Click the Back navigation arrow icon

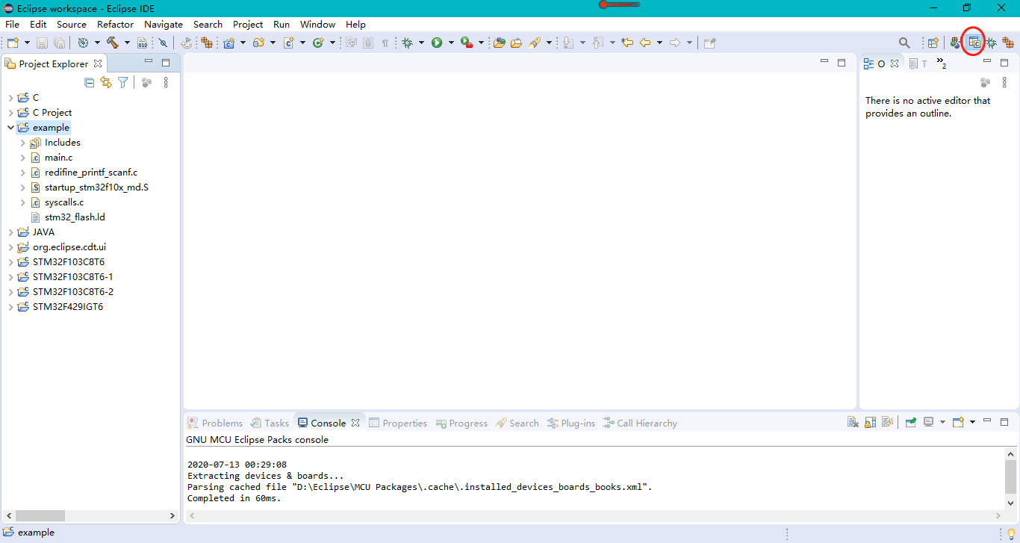[x=645, y=43]
